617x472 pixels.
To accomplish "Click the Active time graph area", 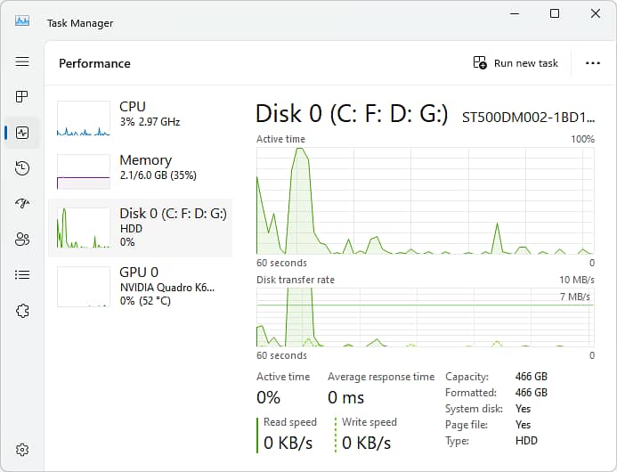I will click(x=425, y=200).
